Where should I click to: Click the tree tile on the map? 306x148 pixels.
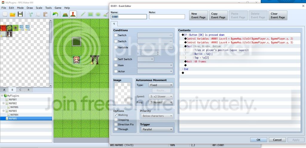(95, 60)
